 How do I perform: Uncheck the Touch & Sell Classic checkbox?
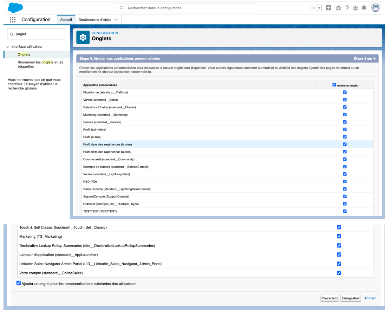pyautogui.click(x=339, y=227)
